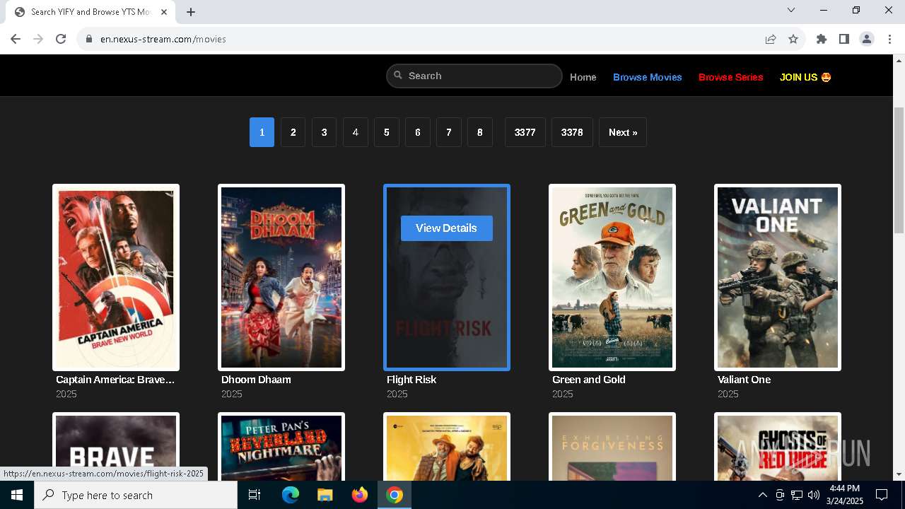The width and height of the screenshot is (905, 509).
Task: Bookmark this page with star icon
Action: 793,39
